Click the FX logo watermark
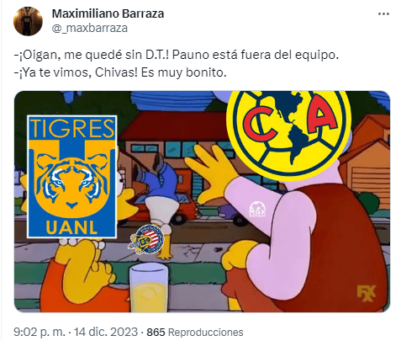The height and width of the screenshot is (341, 401). point(366,293)
